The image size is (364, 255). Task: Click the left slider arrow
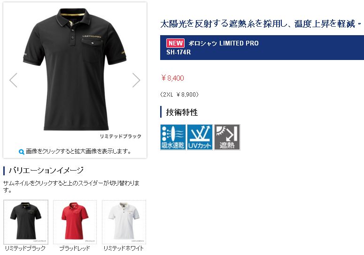point(13,80)
